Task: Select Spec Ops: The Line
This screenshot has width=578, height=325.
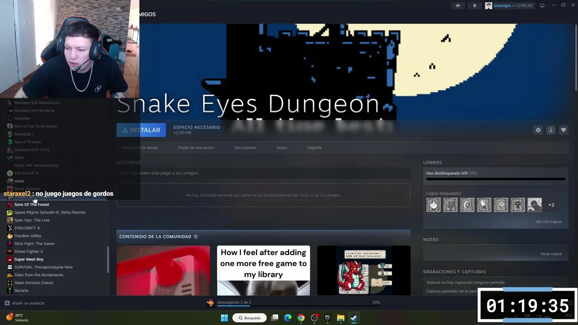Action: [x=32, y=220]
